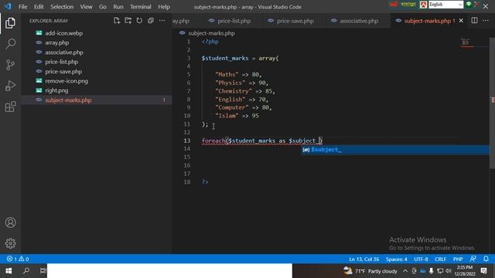Viewport: 495px width, 278px height.
Task: Click the "Islam" => 95 code line
Action: 237,116
